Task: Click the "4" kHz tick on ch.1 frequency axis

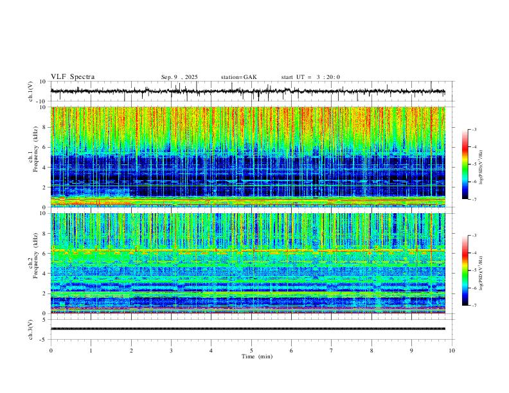Action: (45, 168)
